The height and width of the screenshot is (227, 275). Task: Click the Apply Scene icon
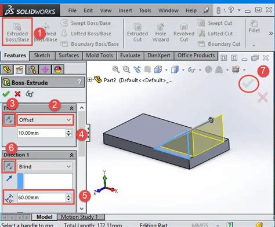tap(219, 69)
